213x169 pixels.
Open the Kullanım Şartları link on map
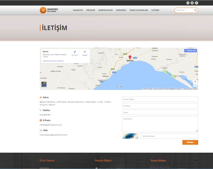click(176, 89)
